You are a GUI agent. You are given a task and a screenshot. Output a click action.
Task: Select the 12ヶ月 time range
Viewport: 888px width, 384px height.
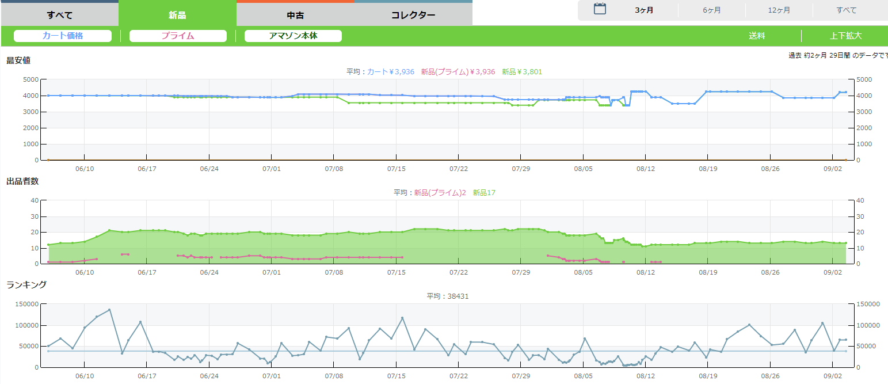tap(779, 10)
